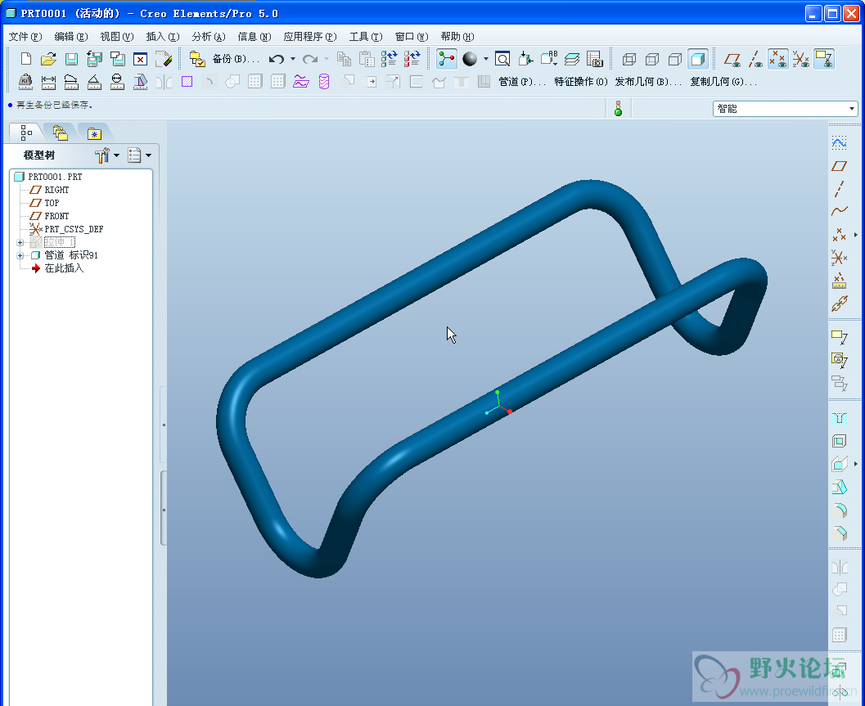
Task: Select the wireframe display style icon
Action: pos(628,58)
